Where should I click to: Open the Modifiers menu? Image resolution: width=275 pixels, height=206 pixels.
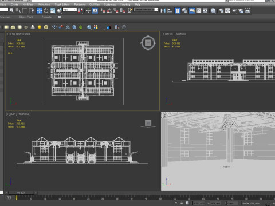click(x=28, y=5)
